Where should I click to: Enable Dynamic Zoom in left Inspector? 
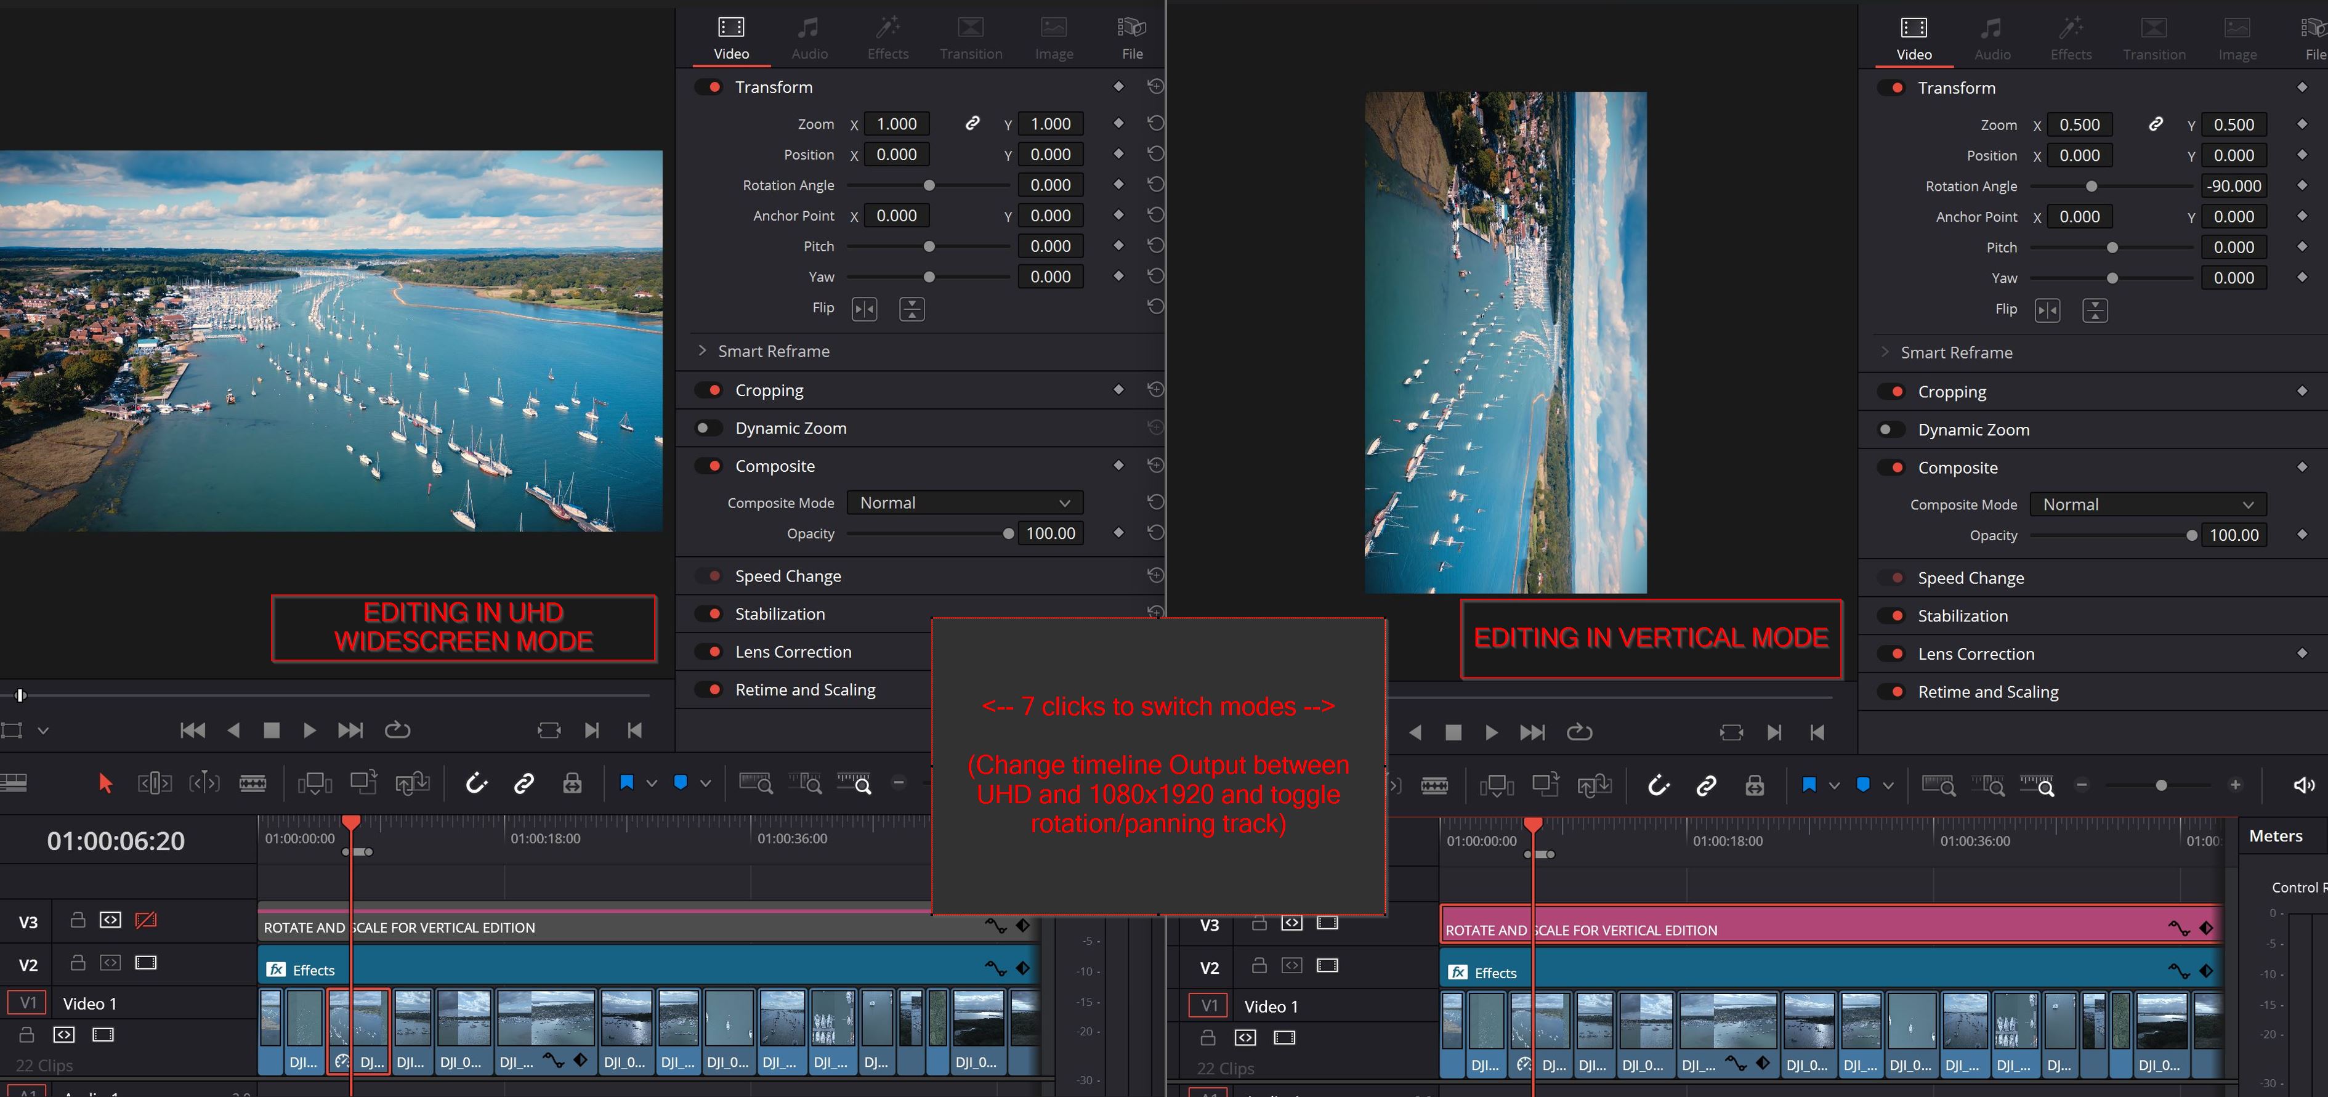click(x=708, y=428)
